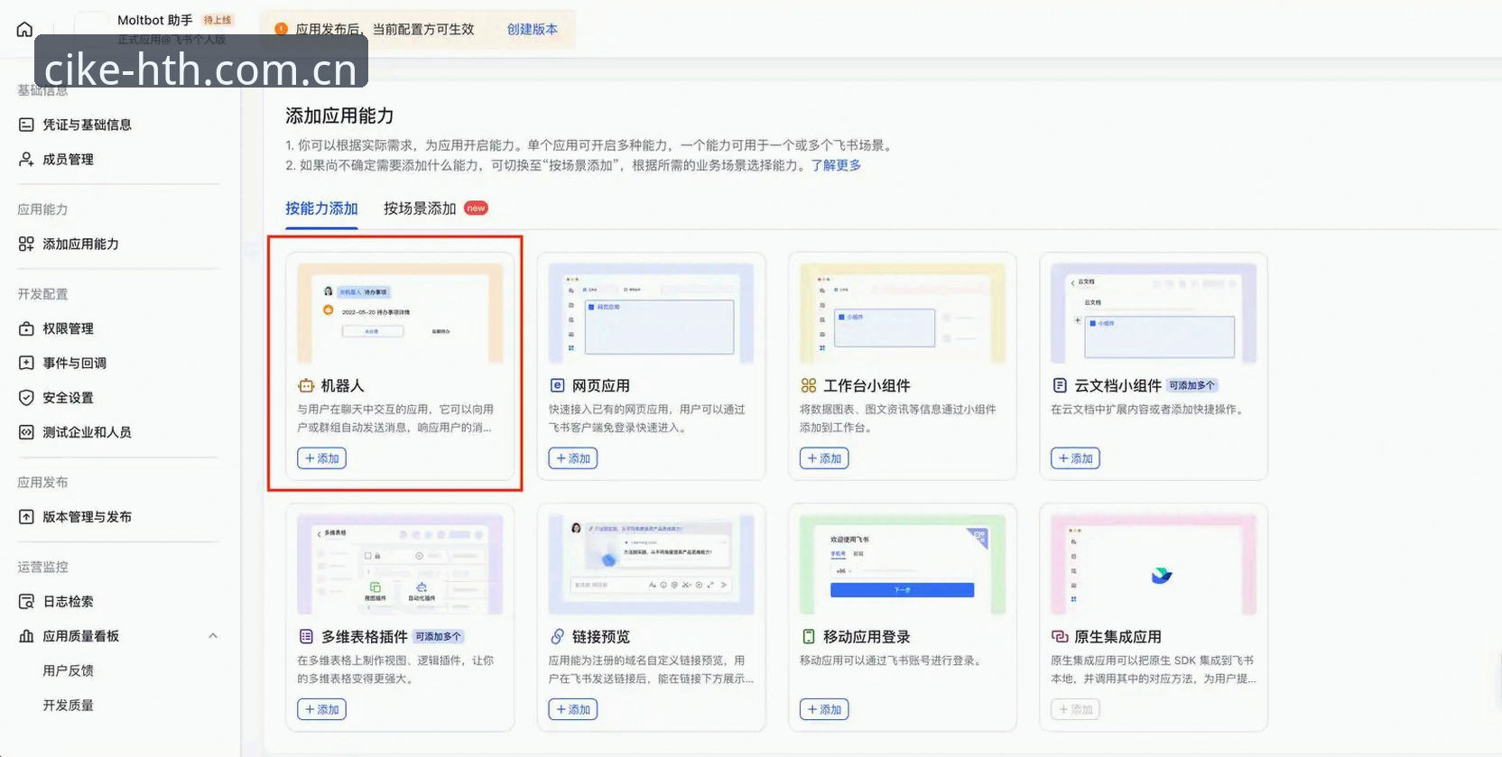
Task: Click the 创建版本 link
Action: coord(532,29)
